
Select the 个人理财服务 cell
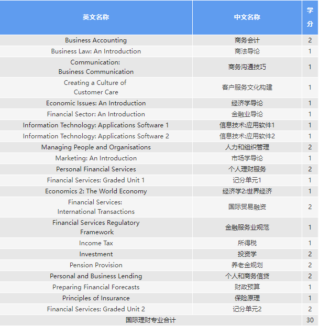[x=247, y=169]
